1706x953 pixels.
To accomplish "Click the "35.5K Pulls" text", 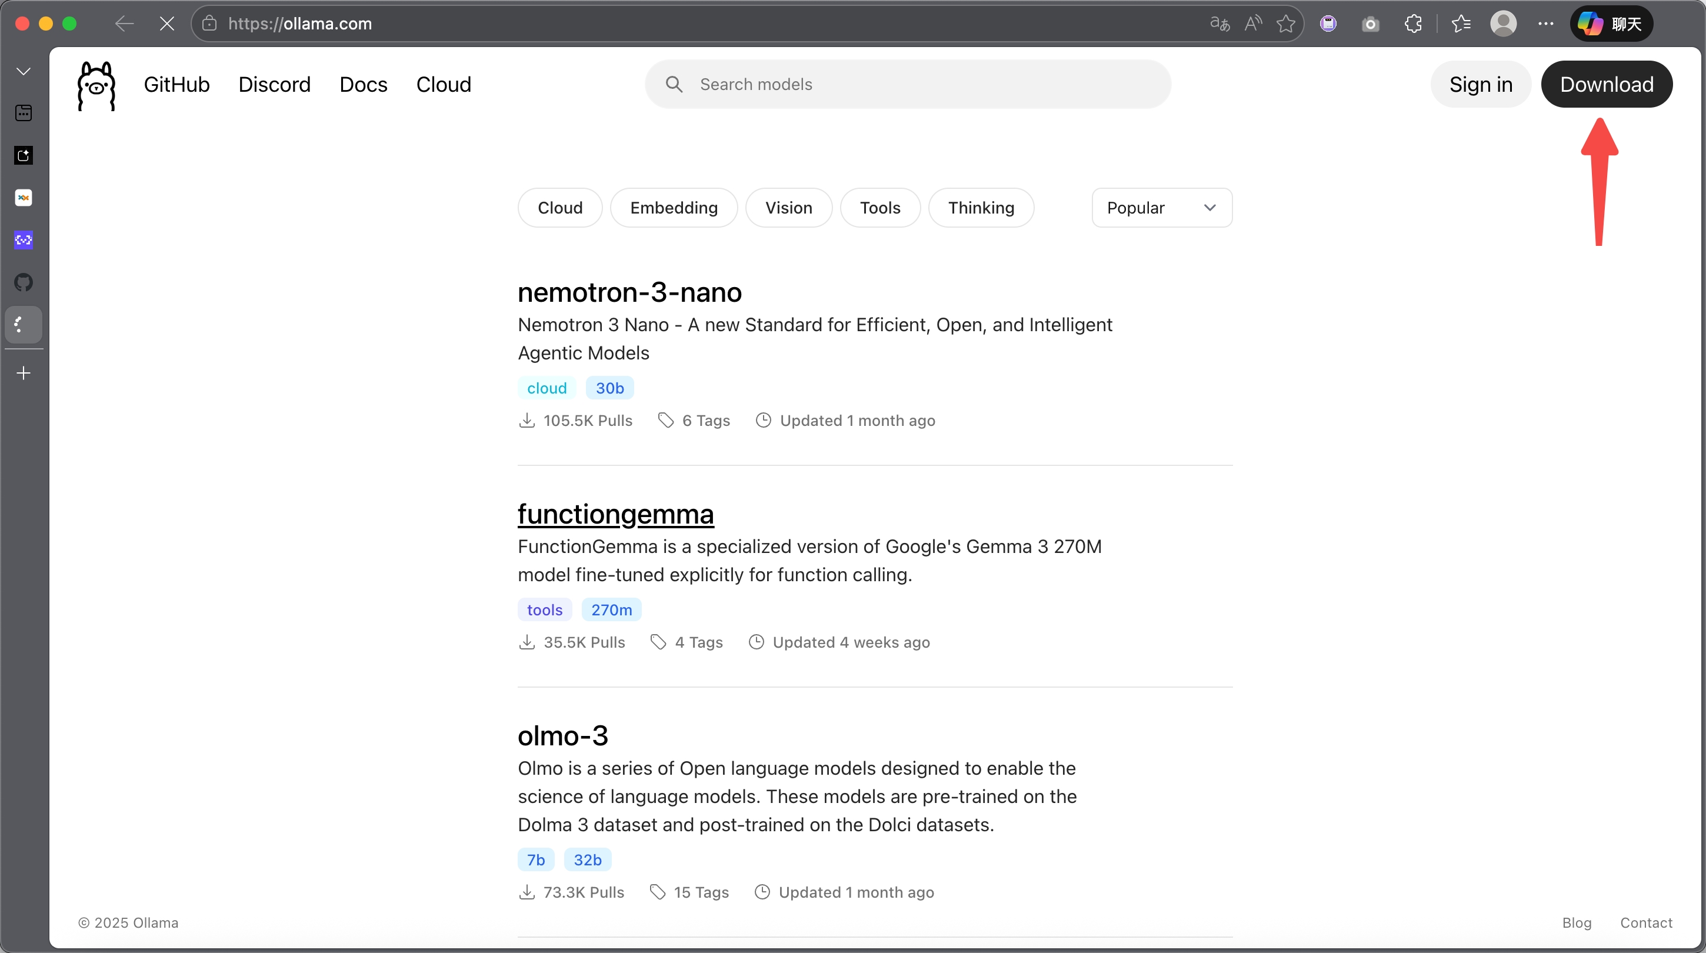I will [x=585, y=642].
